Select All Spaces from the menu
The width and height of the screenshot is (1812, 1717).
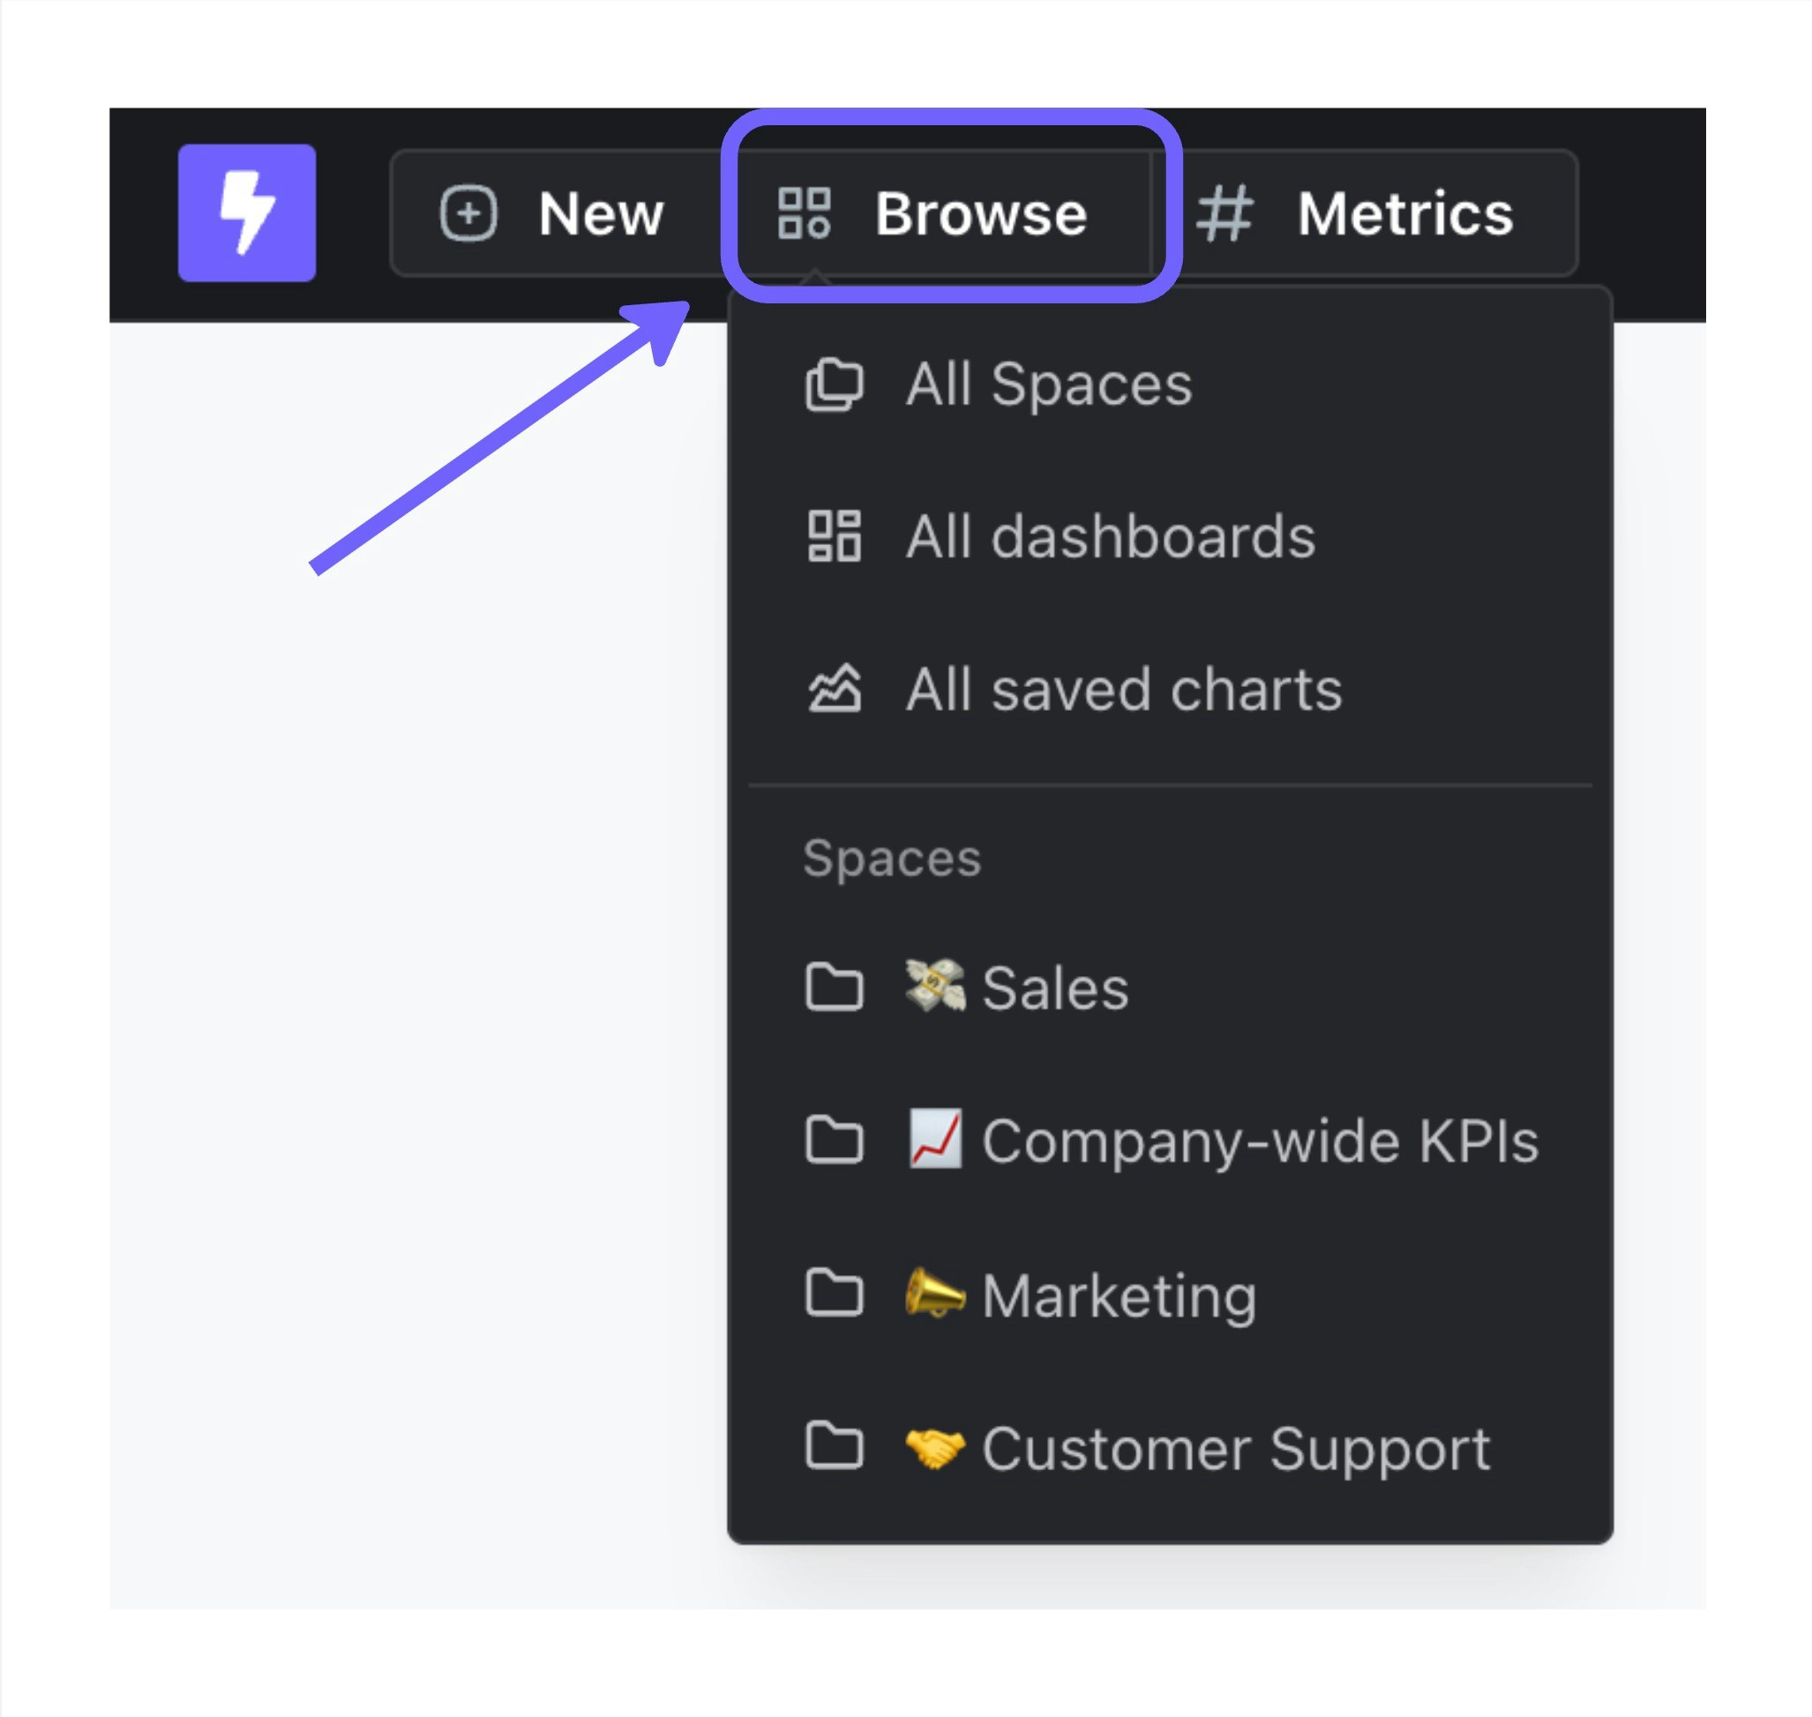(x=1048, y=384)
